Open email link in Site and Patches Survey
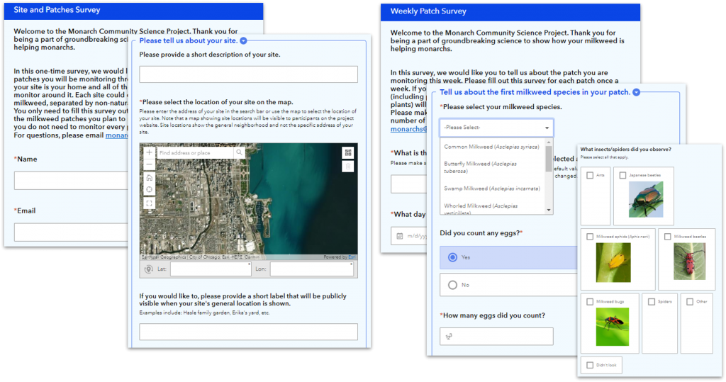Viewport: 726px width, 382px height. [117, 135]
